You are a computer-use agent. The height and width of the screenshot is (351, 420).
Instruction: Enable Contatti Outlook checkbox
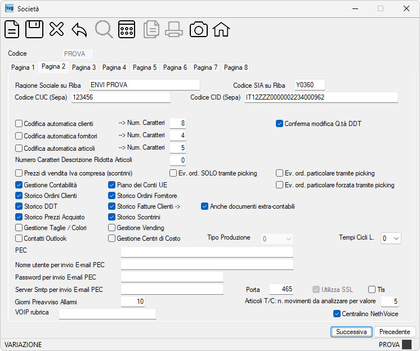click(x=19, y=238)
